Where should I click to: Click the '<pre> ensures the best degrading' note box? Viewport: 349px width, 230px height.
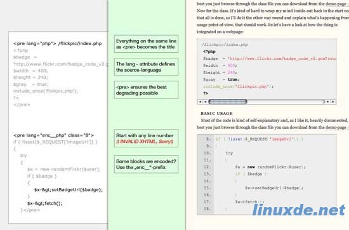146,90
